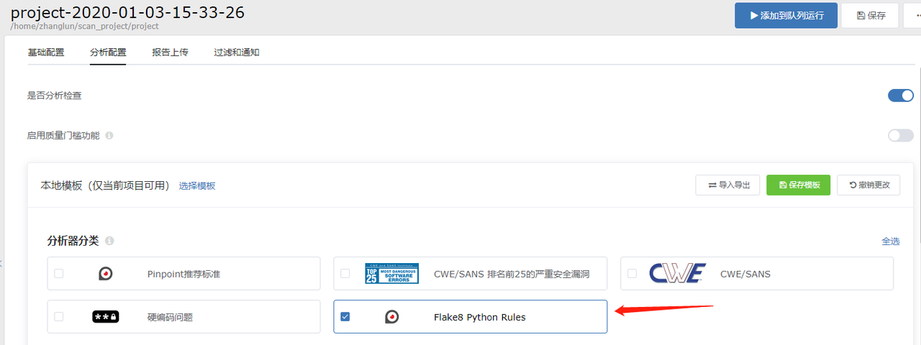This screenshot has width=921, height=345.
Task: Click the CWE logo icon
Action: coord(677,273)
